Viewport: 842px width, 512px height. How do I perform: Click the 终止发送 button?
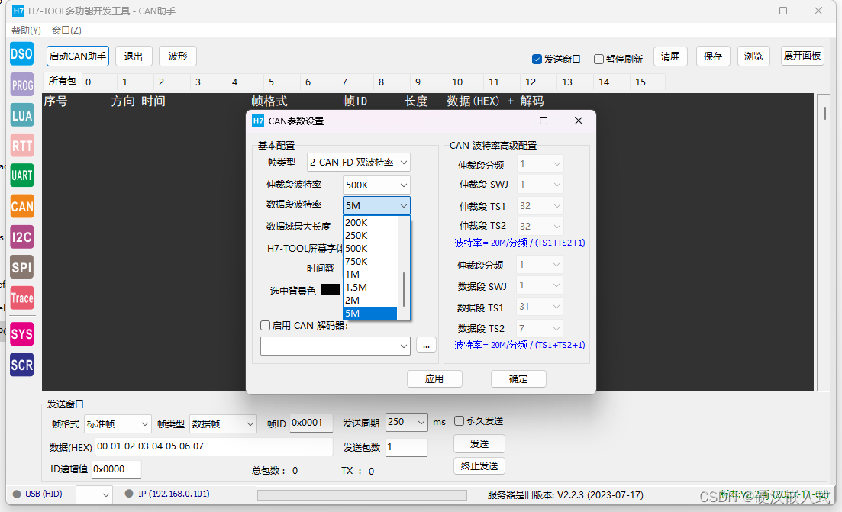click(x=479, y=466)
